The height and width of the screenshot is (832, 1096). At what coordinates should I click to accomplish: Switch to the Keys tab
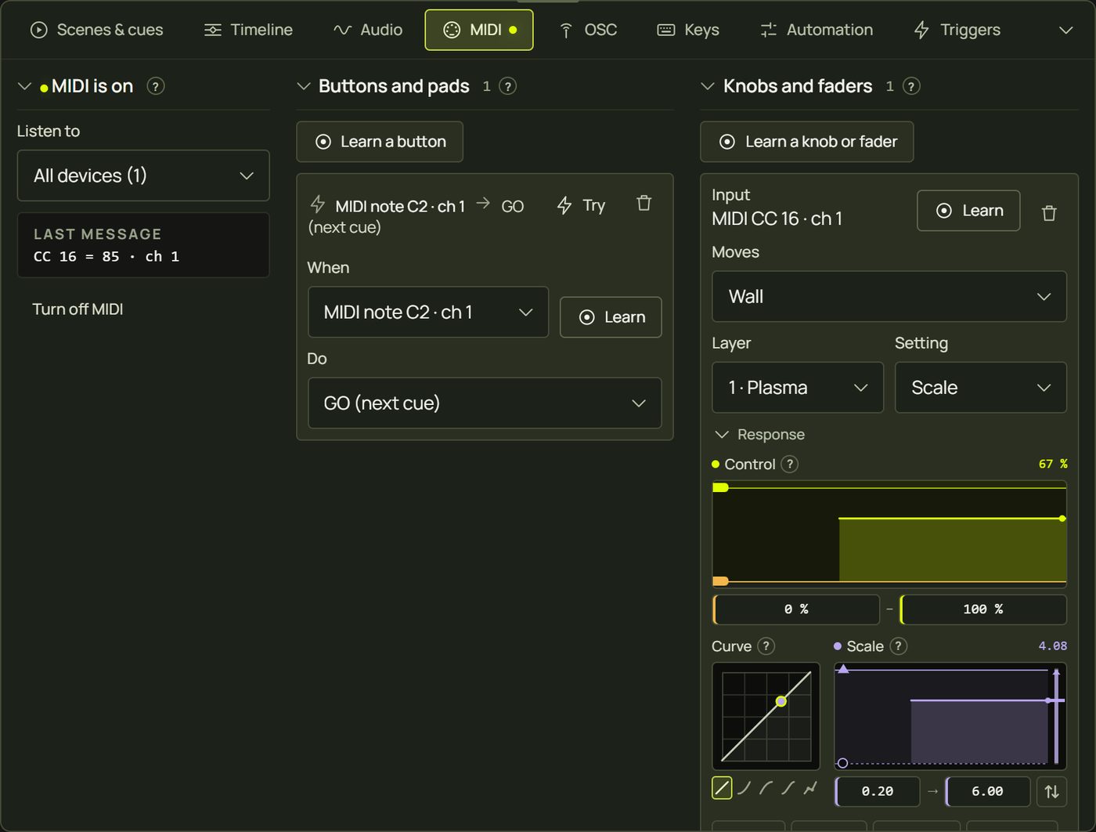pyautogui.click(x=688, y=30)
